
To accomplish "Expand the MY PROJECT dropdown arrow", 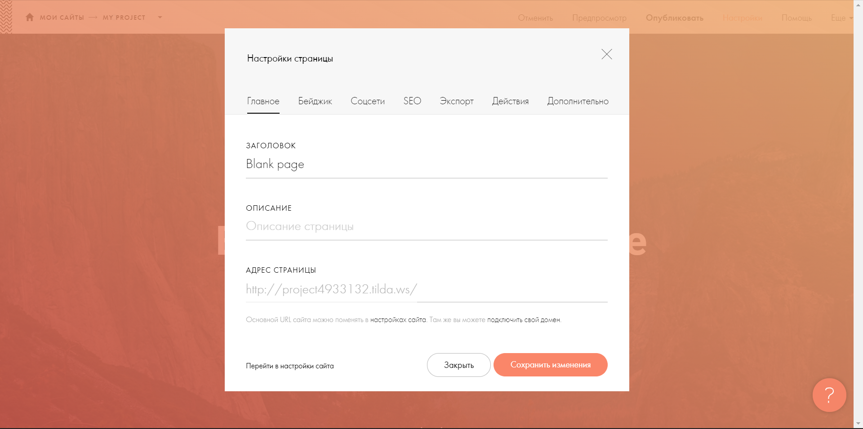I will (x=160, y=18).
